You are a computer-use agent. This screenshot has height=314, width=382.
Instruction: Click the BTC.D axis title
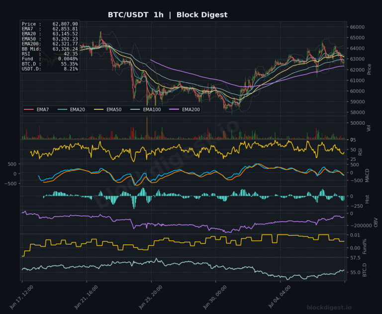365,270
